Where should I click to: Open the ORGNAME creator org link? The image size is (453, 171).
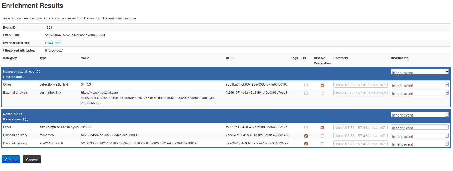pos(53,43)
